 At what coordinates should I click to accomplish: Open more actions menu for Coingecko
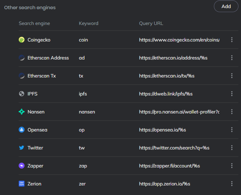tap(232, 40)
